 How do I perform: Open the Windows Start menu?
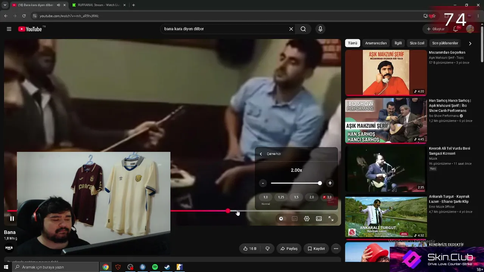pos(6,267)
